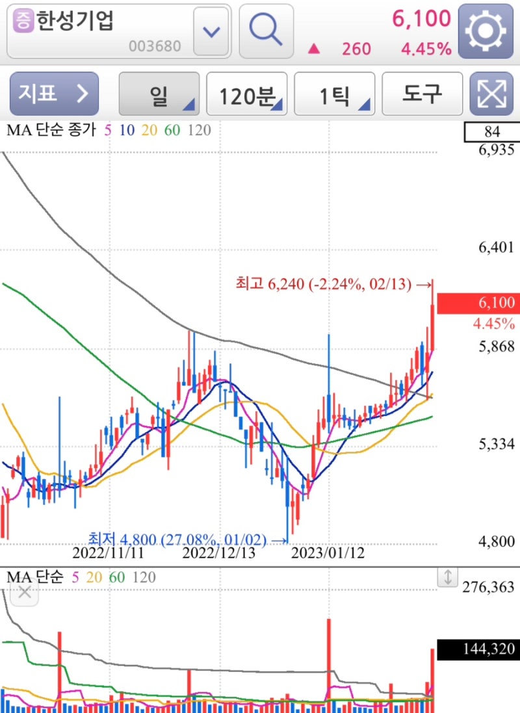
Task: Tap the MA 20 legend in price chart
Action: point(149,131)
